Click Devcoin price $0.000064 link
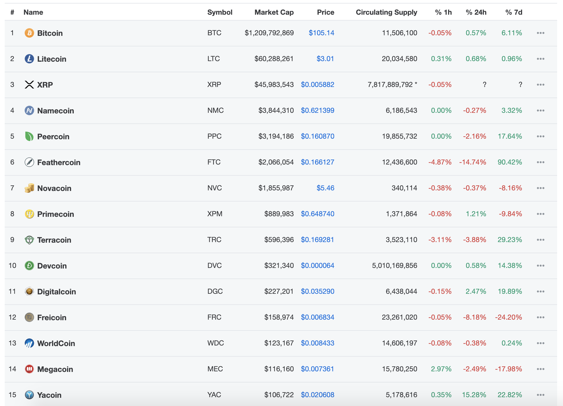Image resolution: width=563 pixels, height=406 pixels. pos(318,266)
